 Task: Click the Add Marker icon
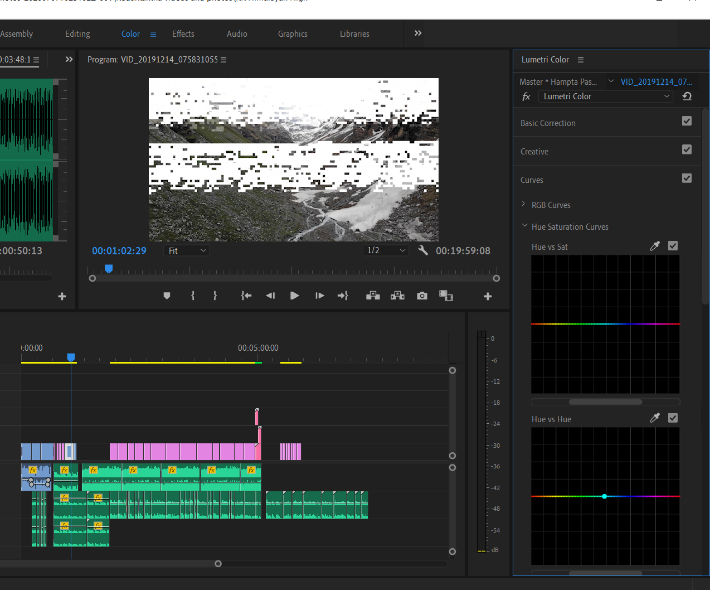[167, 296]
